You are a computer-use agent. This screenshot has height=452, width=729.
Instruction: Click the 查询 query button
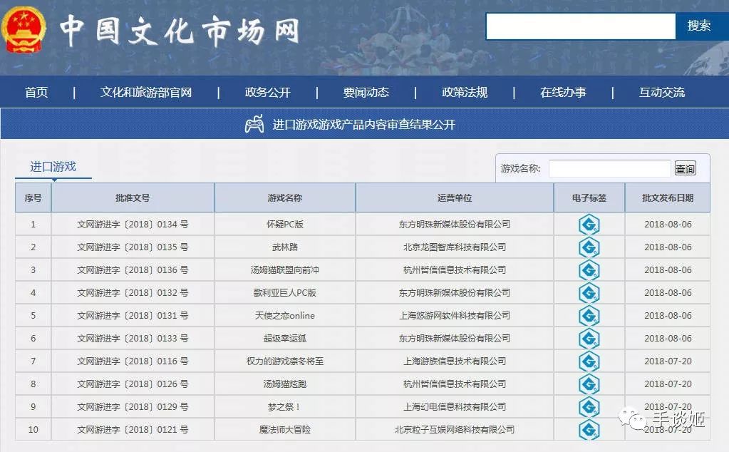(x=685, y=168)
